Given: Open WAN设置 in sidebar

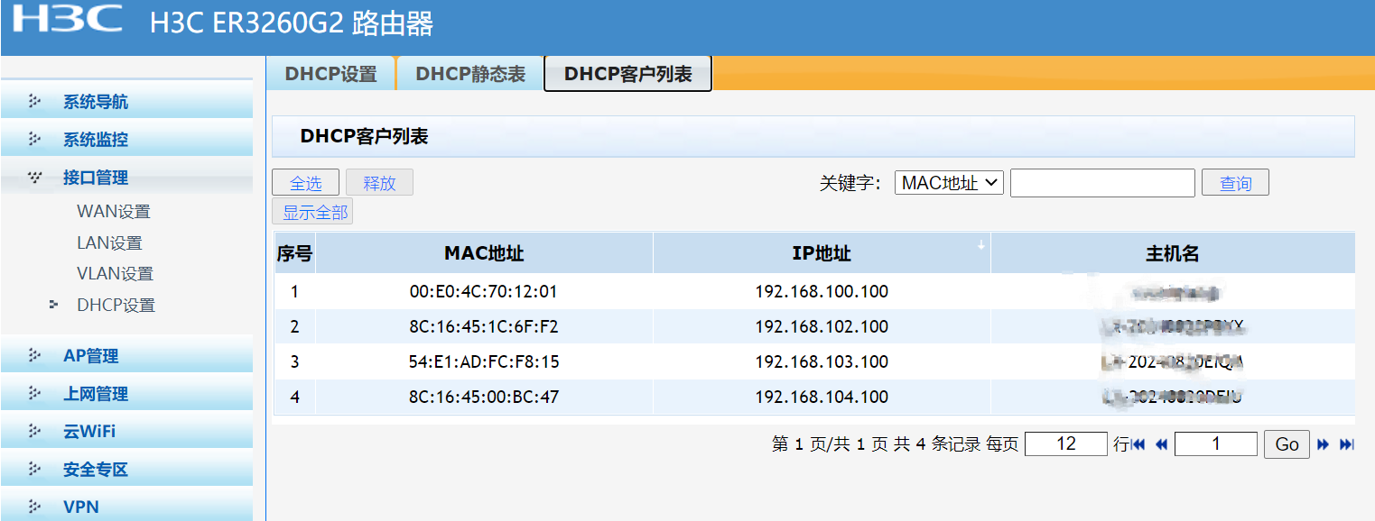Looking at the screenshot, I should 114,212.
